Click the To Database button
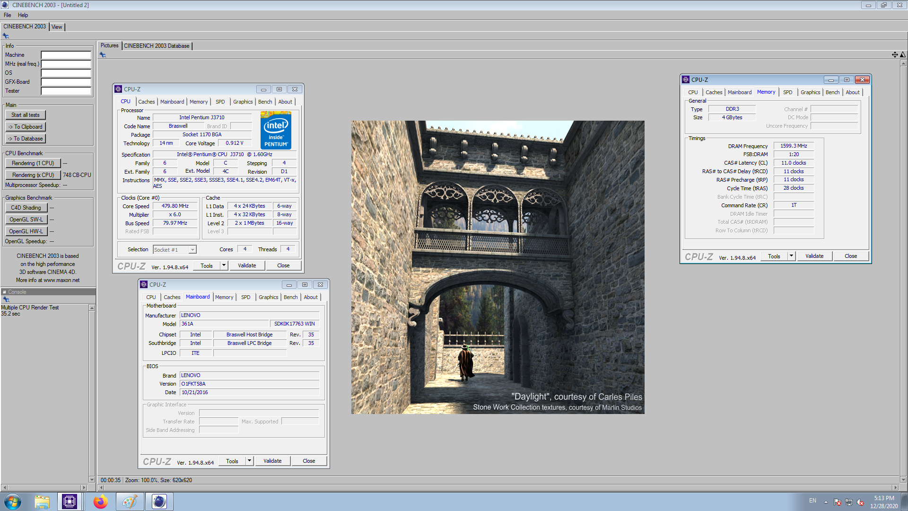This screenshot has height=511, width=908. coord(26,139)
